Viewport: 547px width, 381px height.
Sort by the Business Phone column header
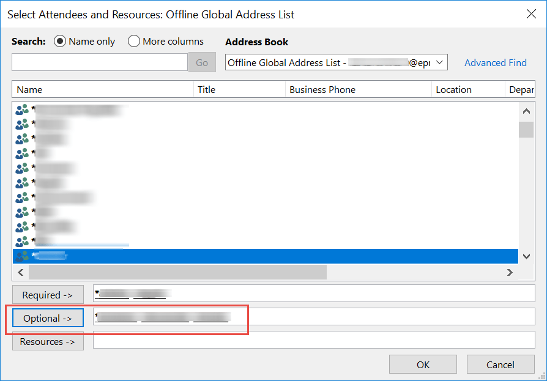click(x=359, y=89)
